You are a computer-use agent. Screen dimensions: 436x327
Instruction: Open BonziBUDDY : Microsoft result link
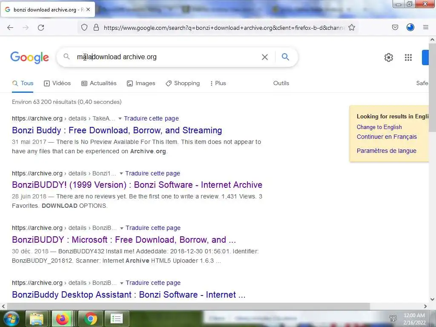(x=124, y=240)
